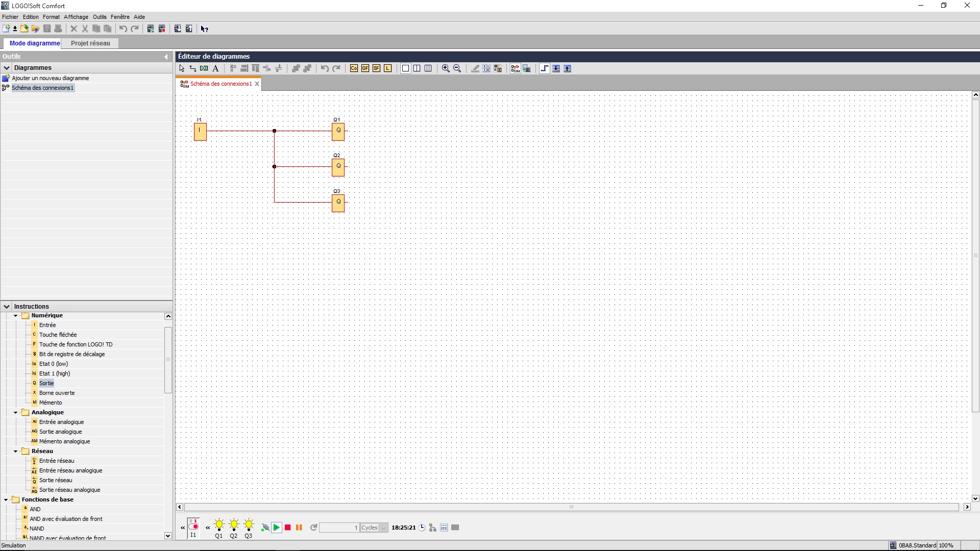The image size is (980, 551).
Task: Click the cycle count input field
Action: coord(339,528)
